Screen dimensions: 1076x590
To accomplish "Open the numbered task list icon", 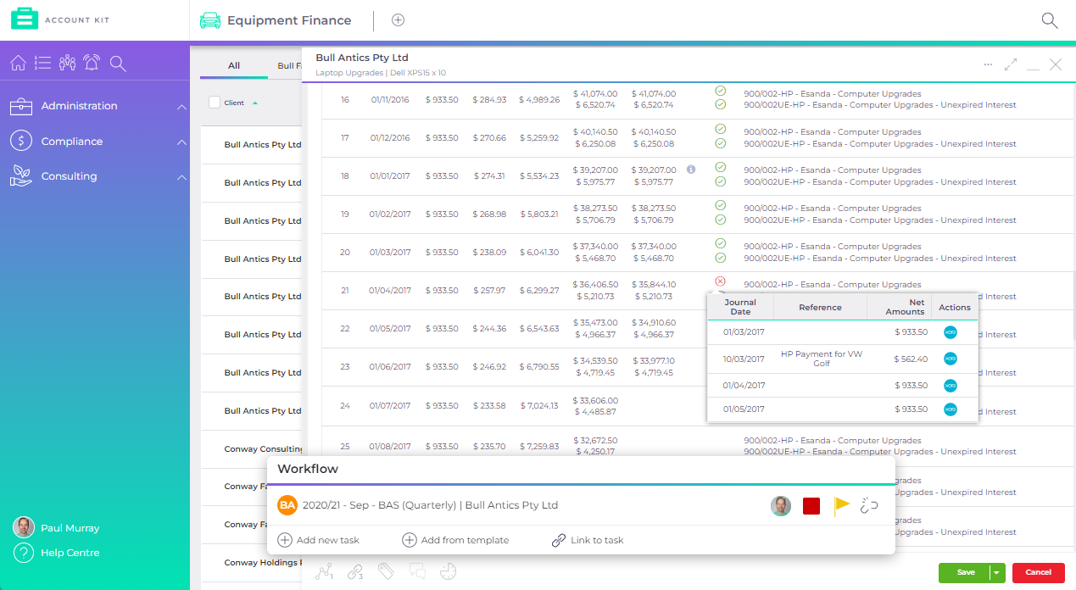I will coord(43,63).
